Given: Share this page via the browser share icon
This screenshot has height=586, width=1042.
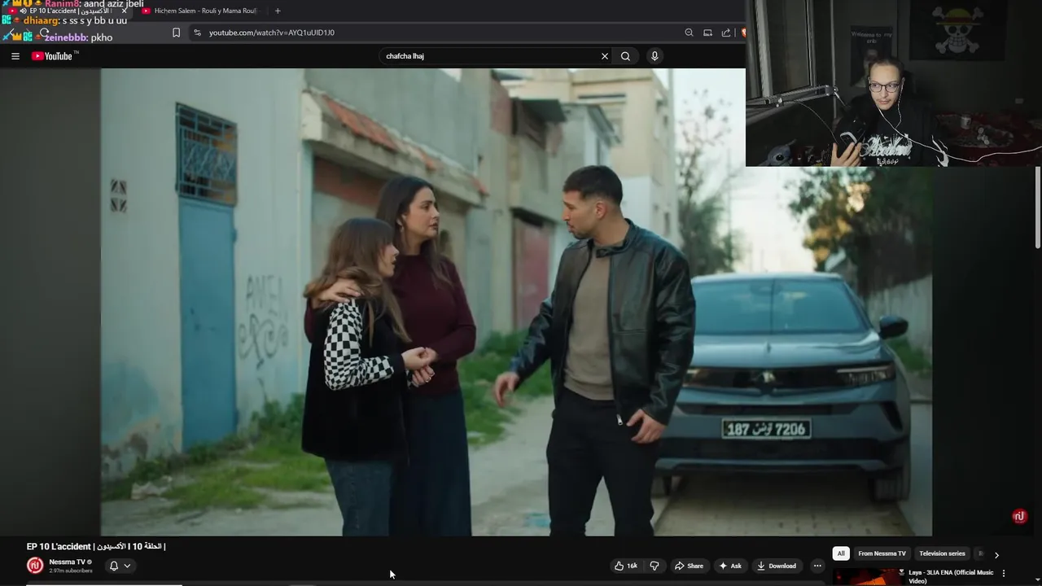Looking at the screenshot, I should 726,33.
